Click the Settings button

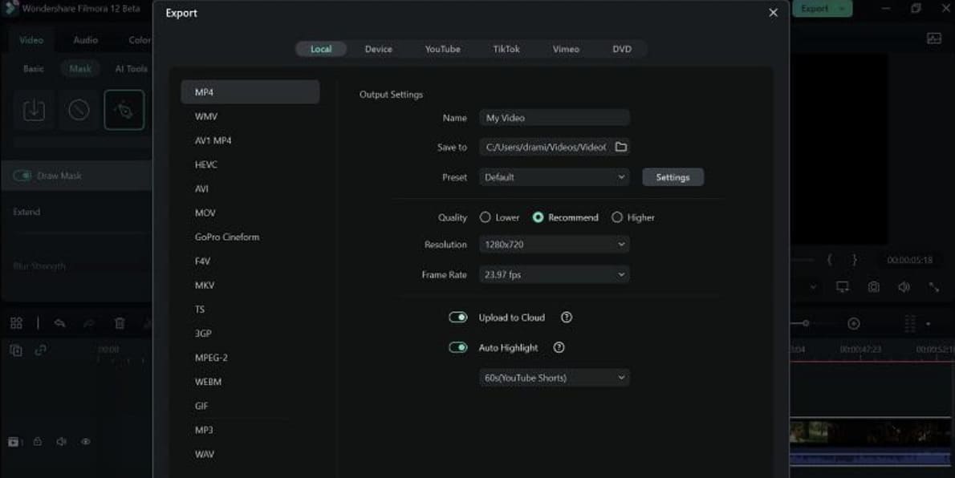[x=673, y=177]
